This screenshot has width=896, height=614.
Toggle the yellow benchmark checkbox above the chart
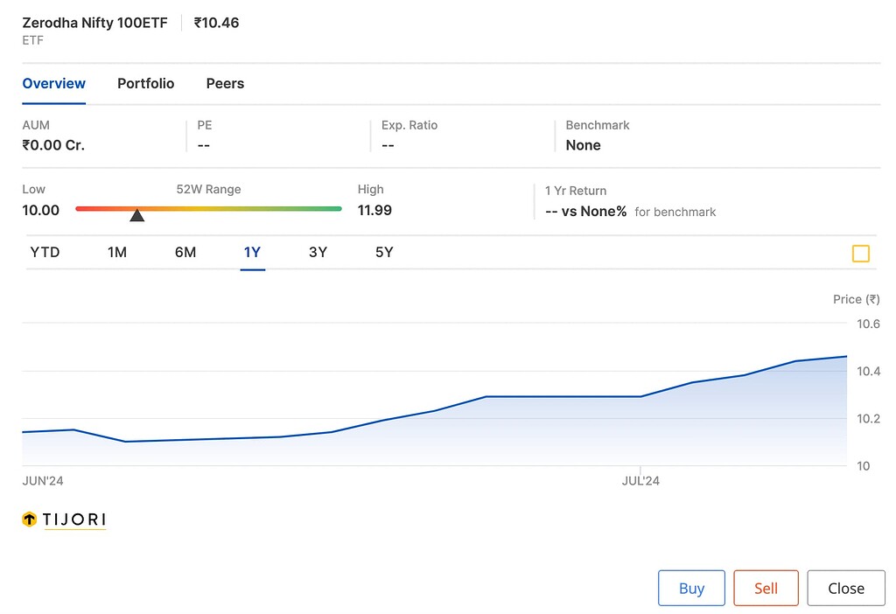[860, 254]
